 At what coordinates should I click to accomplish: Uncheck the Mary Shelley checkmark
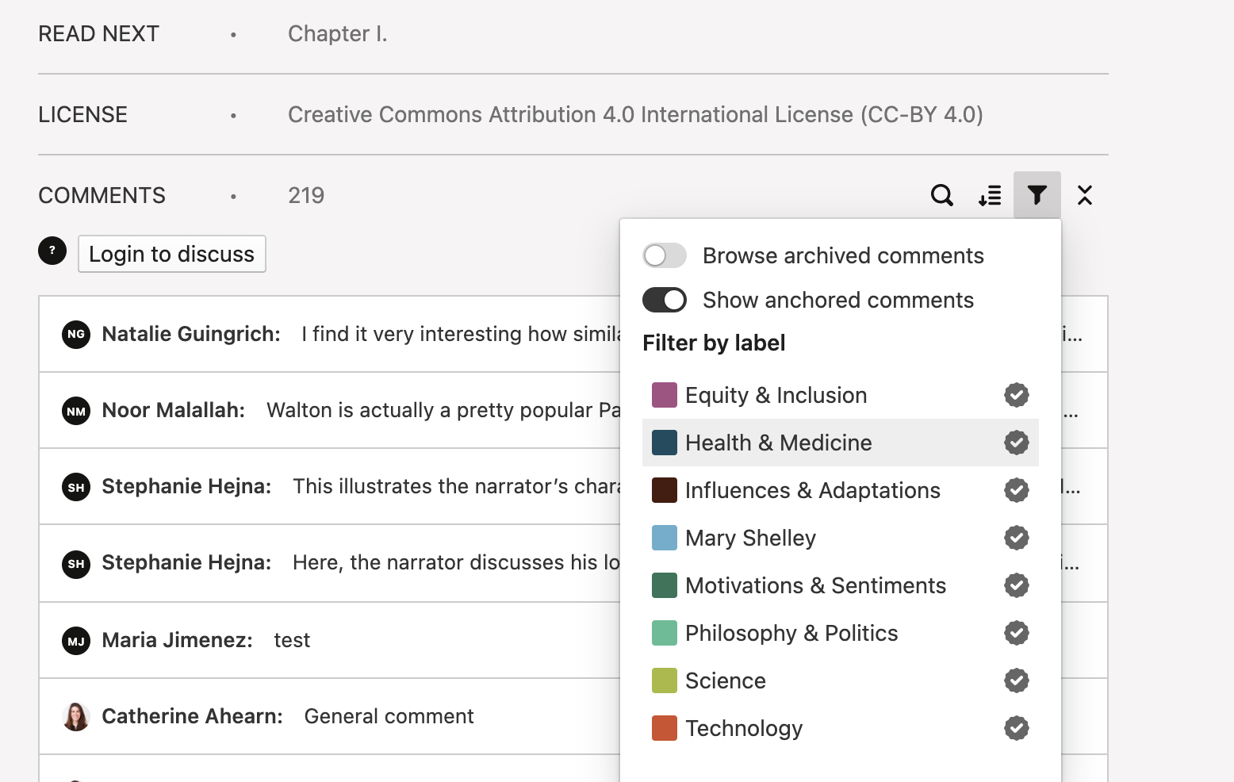click(x=1017, y=538)
